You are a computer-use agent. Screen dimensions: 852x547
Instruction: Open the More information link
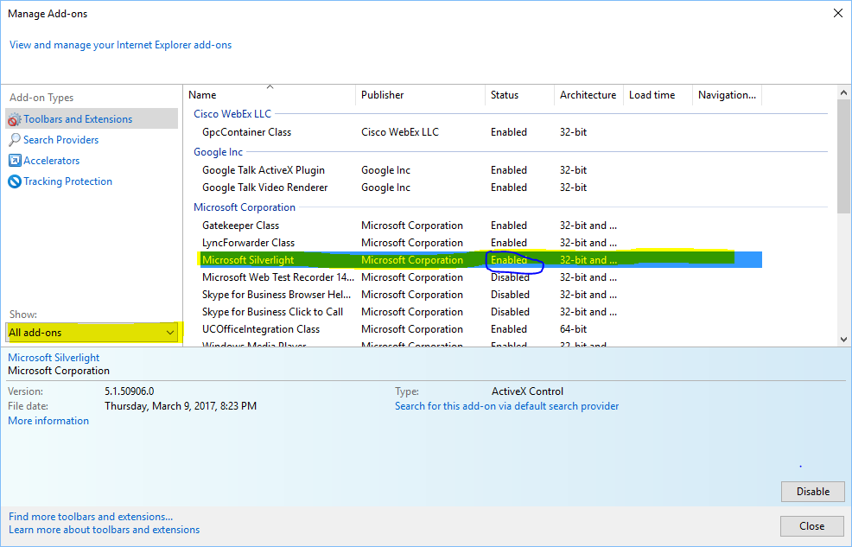point(48,421)
